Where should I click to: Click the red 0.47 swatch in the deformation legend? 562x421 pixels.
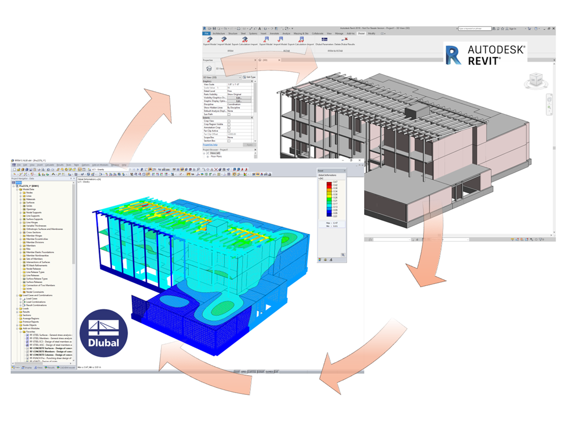tap(329, 183)
